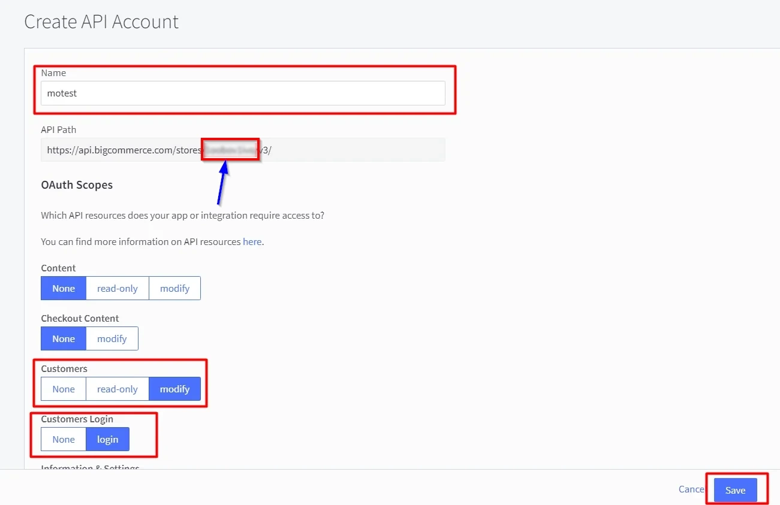Cancel creating the API account
Screen dimensions: 780x505
click(x=691, y=489)
